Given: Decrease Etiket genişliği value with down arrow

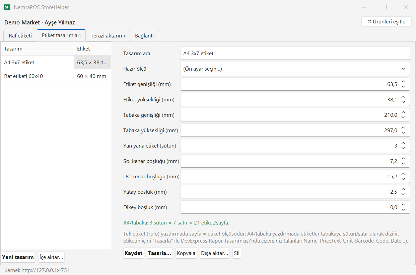Looking at the screenshot, I should tap(403, 87).
